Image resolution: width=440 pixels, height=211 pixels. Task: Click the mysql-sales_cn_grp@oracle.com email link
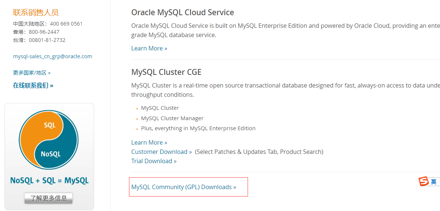coord(52,56)
